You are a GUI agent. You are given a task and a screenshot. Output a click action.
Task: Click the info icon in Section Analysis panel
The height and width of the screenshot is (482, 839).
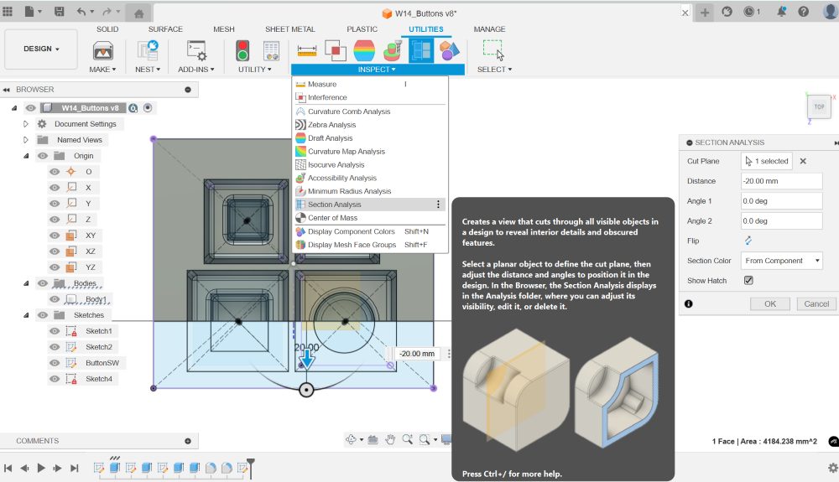click(689, 303)
